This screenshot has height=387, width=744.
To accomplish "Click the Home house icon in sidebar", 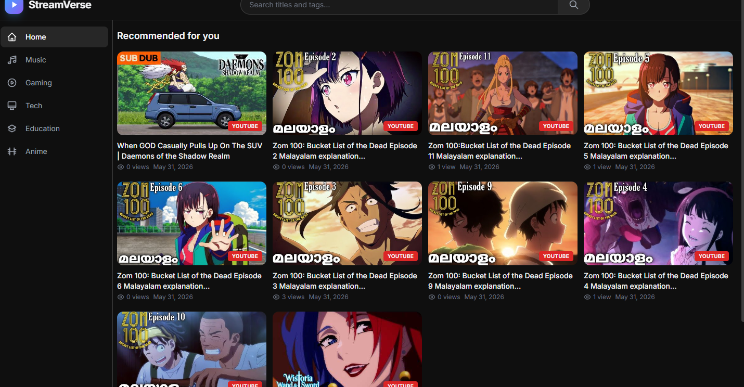I will (x=12, y=37).
